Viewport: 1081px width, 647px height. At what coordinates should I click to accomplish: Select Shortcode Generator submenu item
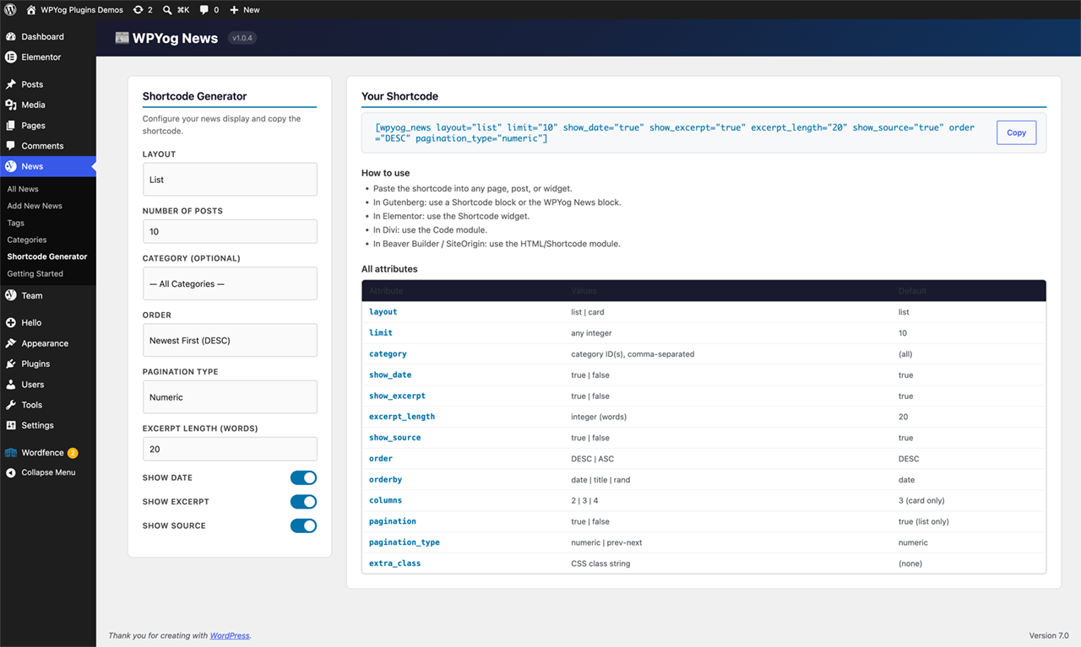tap(47, 256)
